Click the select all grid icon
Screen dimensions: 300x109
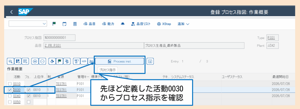(x=18, y=61)
